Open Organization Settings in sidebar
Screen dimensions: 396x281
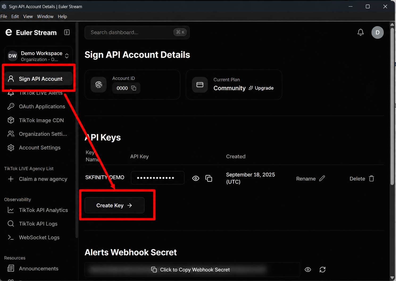click(x=38, y=134)
